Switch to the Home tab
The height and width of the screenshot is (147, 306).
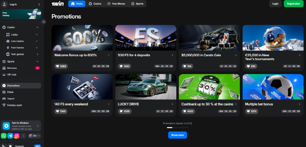pyautogui.click(x=77, y=4)
